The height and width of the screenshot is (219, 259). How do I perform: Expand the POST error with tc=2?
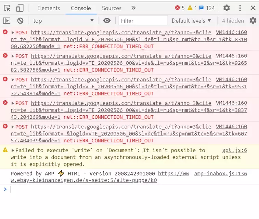pos(13,56)
